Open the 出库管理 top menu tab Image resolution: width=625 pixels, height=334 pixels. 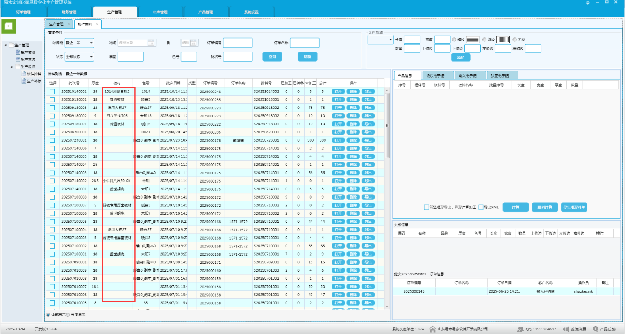pyautogui.click(x=160, y=12)
